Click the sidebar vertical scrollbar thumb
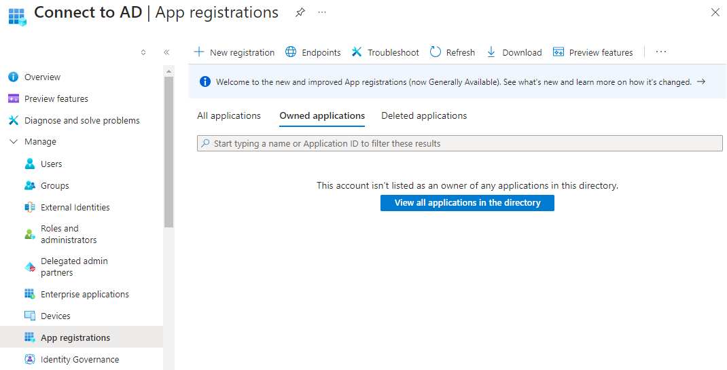 click(169, 152)
